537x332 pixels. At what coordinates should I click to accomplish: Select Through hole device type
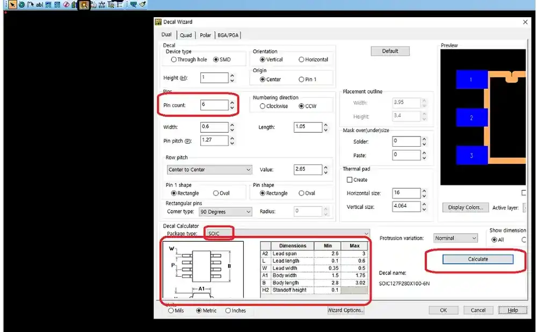point(174,60)
